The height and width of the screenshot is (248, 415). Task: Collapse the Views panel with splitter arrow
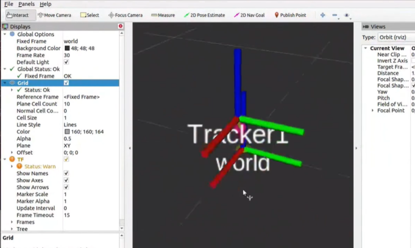point(356,148)
